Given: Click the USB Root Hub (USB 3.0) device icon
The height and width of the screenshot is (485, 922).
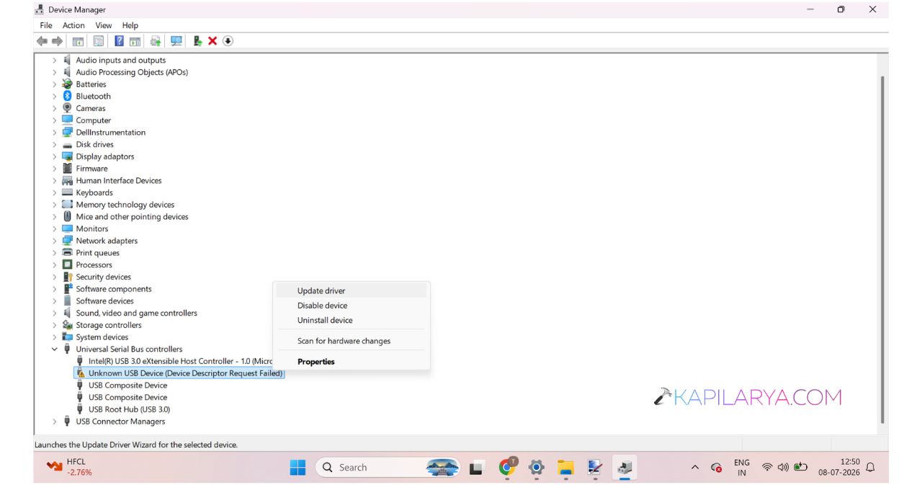Looking at the screenshot, I should 81,409.
